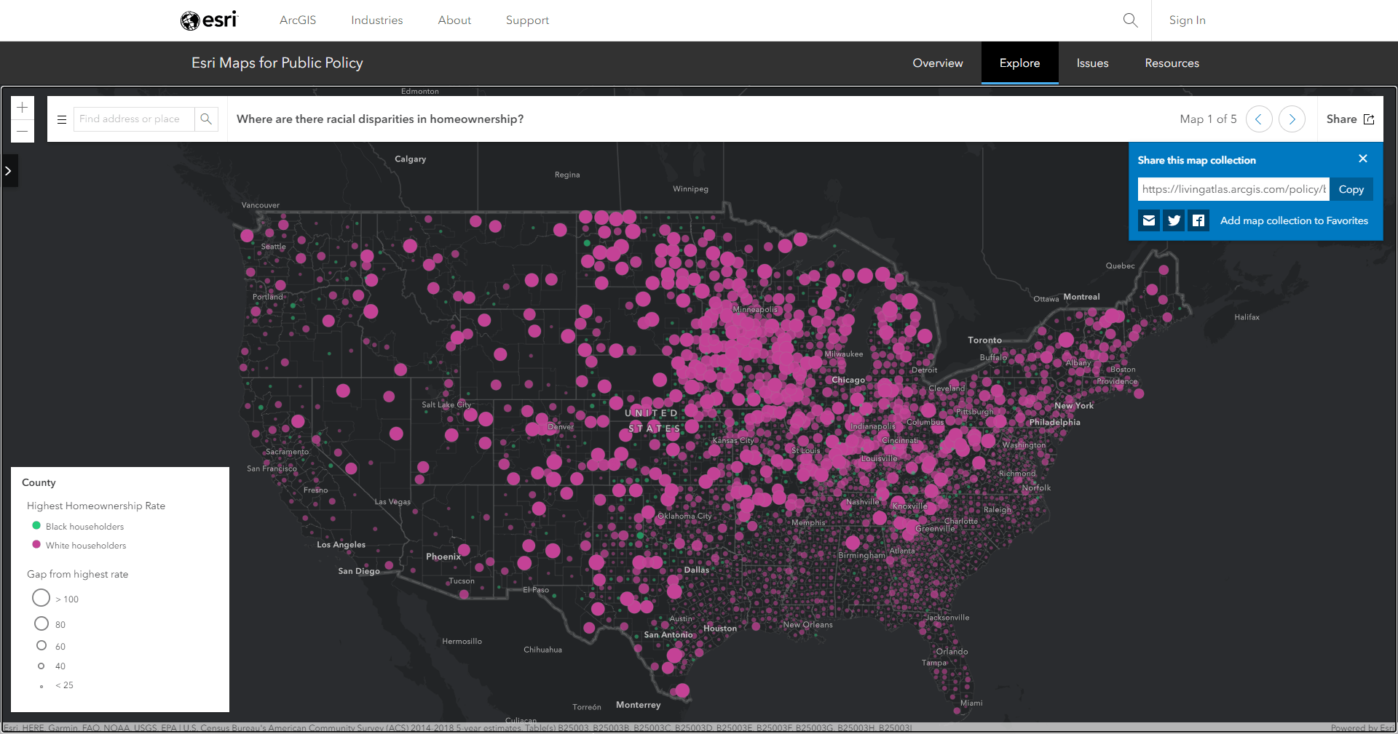
Task: Click the Esri globe logo
Action: 208,20
